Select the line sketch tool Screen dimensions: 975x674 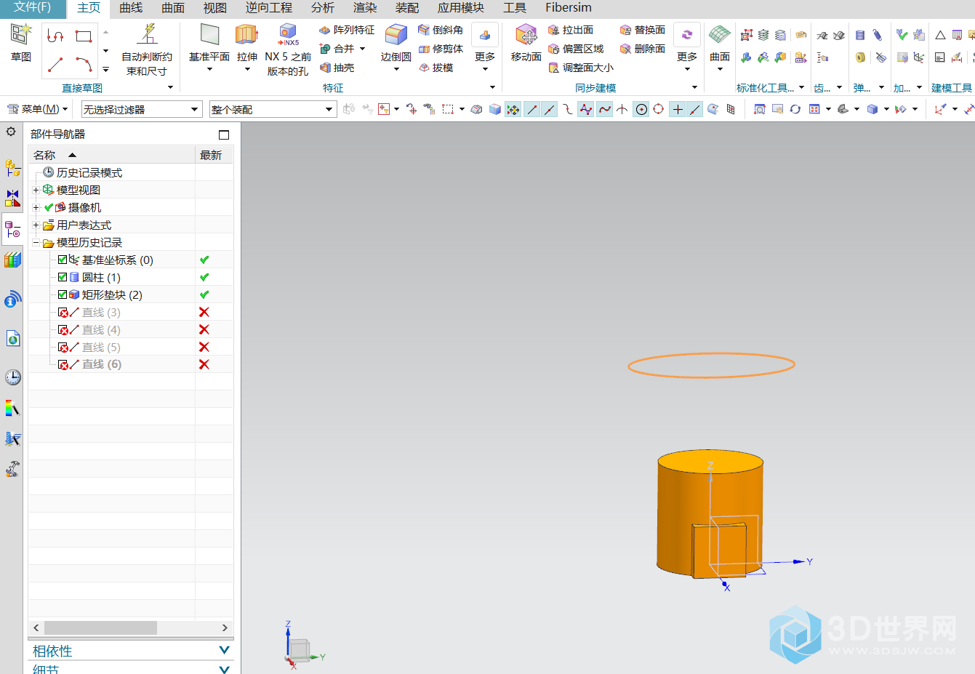[x=55, y=65]
